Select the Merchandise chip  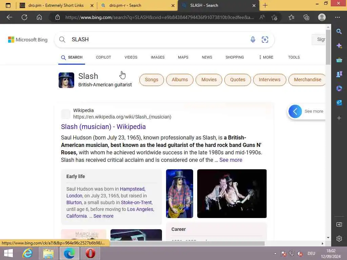coord(307,80)
